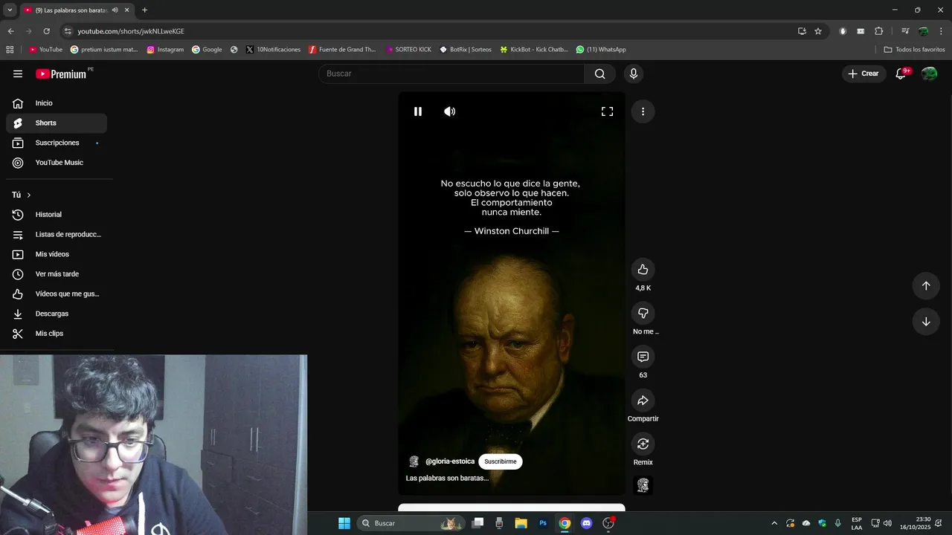This screenshot has height=535, width=952.
Task: Expand the Tú section chevron
Action: pos(29,195)
